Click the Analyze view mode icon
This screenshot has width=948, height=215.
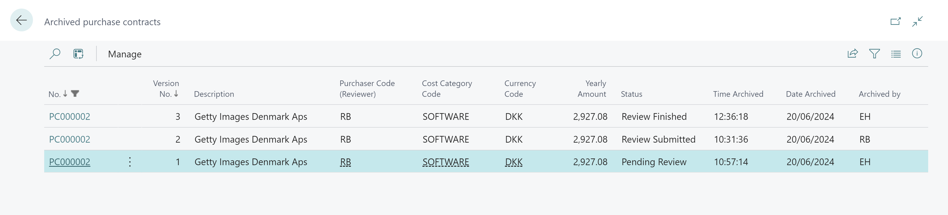coord(78,54)
